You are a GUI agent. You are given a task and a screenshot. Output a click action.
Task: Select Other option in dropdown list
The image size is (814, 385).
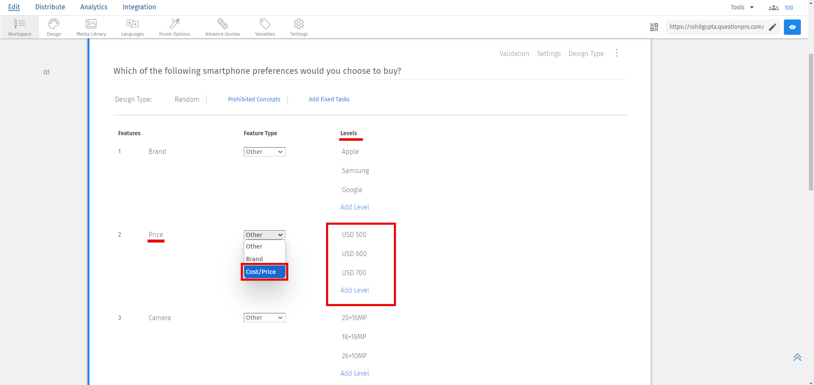tap(265, 246)
